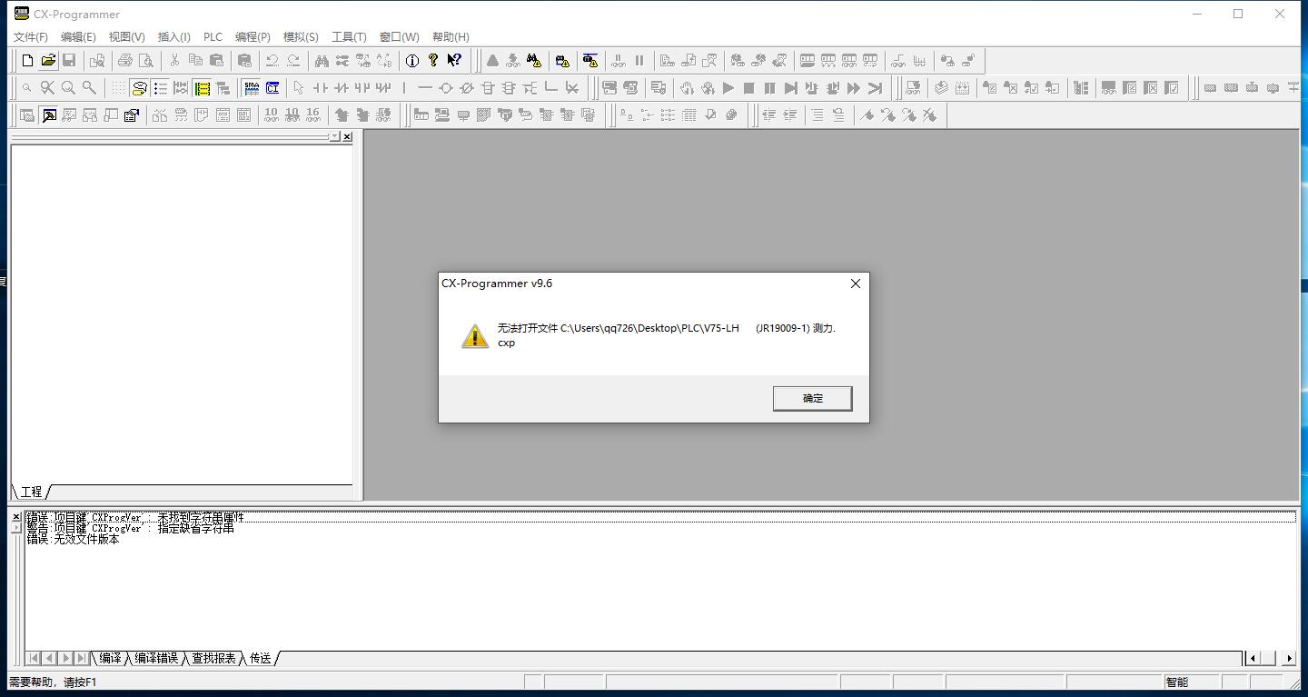The width and height of the screenshot is (1308, 697).
Task: Switch to the 编译错误 output tab
Action: point(156,658)
